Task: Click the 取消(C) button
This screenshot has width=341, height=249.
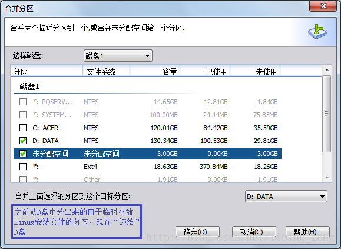Action: [x=254, y=232]
